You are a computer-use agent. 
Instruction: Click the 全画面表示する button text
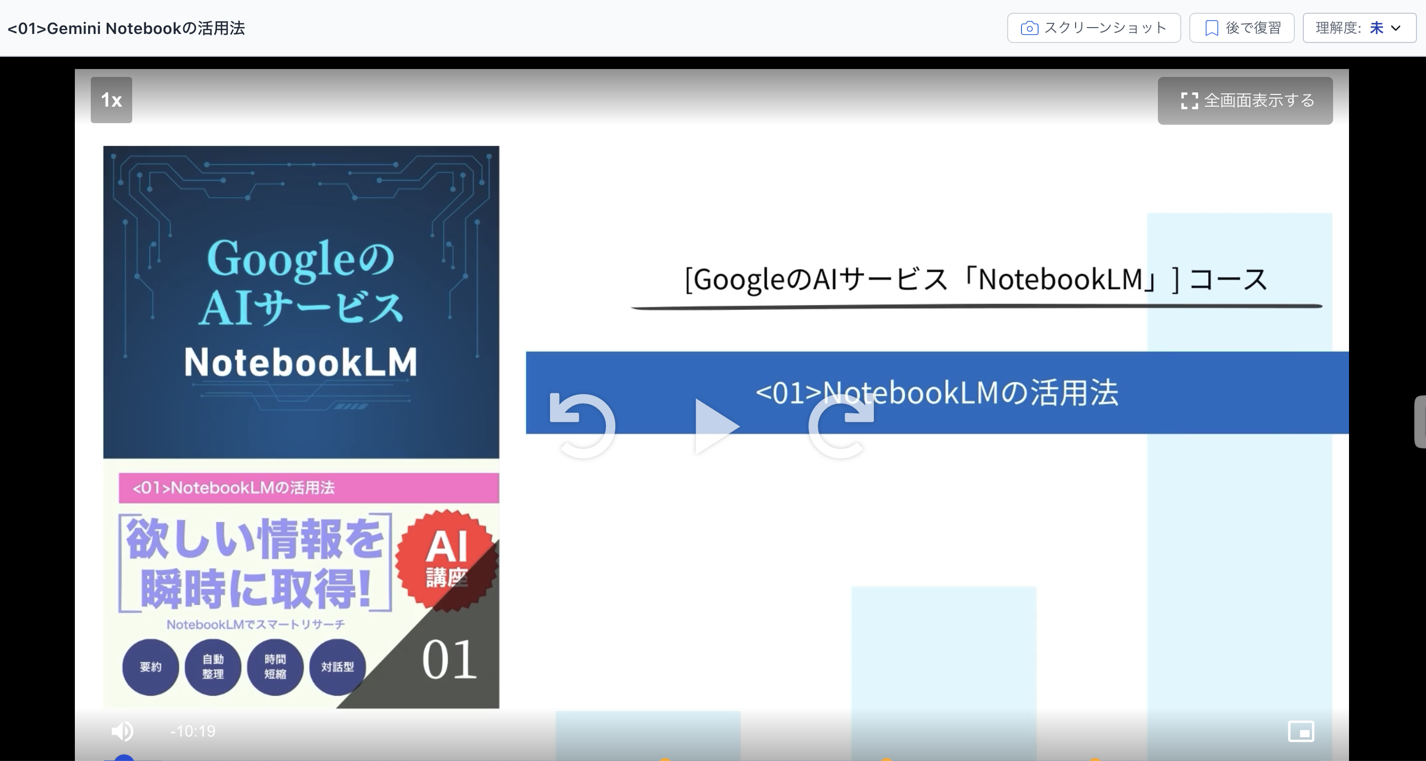click(1259, 100)
